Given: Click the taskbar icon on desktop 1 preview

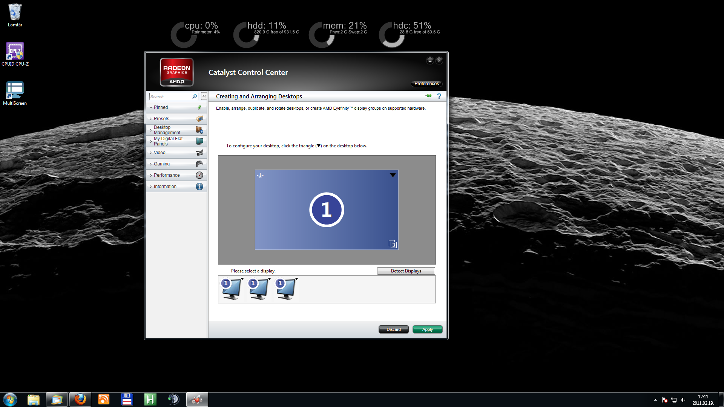Looking at the screenshot, I should tap(260, 175).
